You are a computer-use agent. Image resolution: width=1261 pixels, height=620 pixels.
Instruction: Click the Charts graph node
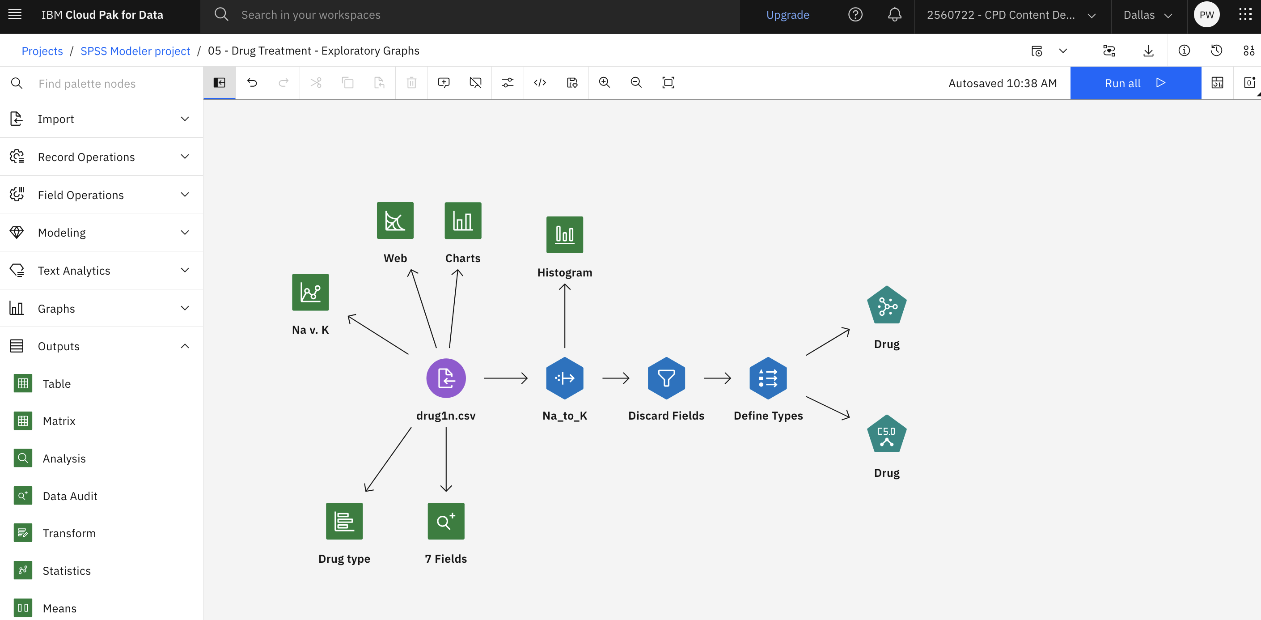(x=462, y=221)
